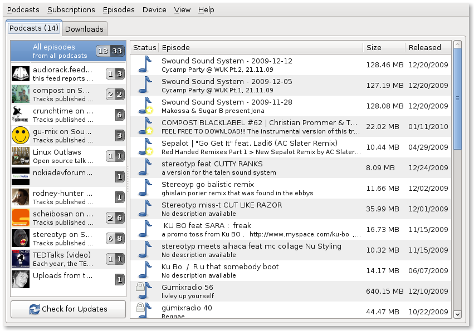Click the crunchtime podcast cover icon
Image resolution: width=474 pixels, height=331 pixels.
point(21,115)
